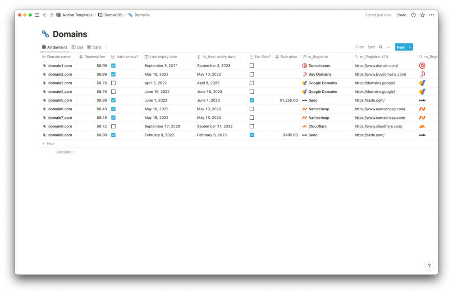Click sedo logo in domain5.com row
This screenshot has height=294, width=453.
pyautogui.click(x=422, y=100)
